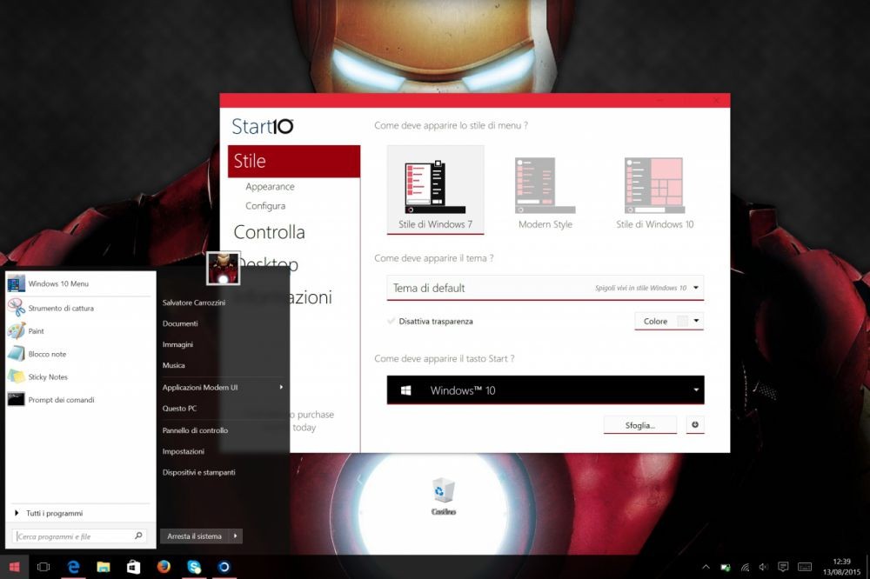This screenshot has height=579, width=870.
Task: Click Arresta il sistema button
Action: click(194, 536)
